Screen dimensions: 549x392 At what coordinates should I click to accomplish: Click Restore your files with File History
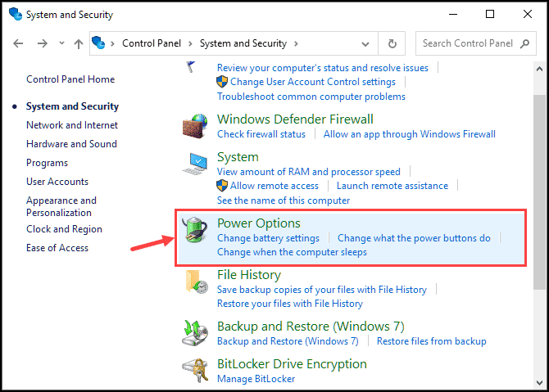click(290, 304)
